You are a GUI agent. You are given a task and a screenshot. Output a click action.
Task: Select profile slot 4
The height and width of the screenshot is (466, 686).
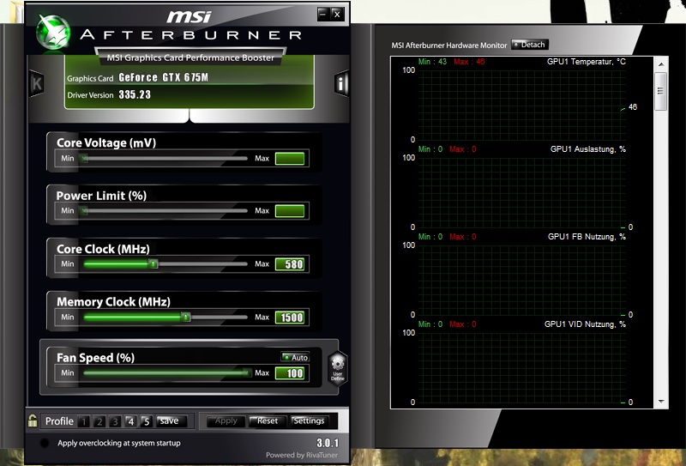(x=130, y=421)
